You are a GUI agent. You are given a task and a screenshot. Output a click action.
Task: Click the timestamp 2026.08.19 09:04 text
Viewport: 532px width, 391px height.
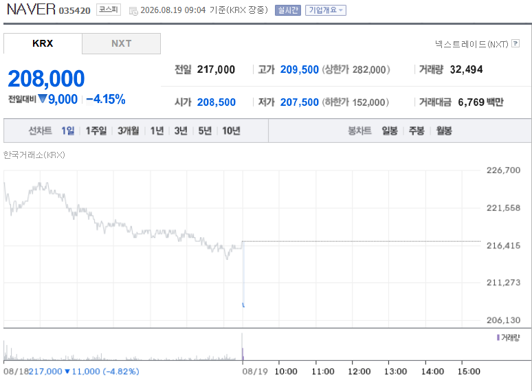tap(173, 10)
